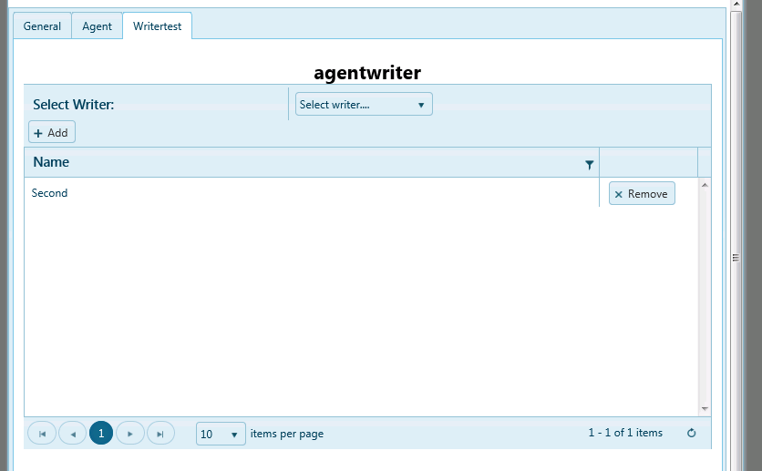Image resolution: width=762 pixels, height=471 pixels.
Task: Refresh the writer grid
Action: [691, 434]
